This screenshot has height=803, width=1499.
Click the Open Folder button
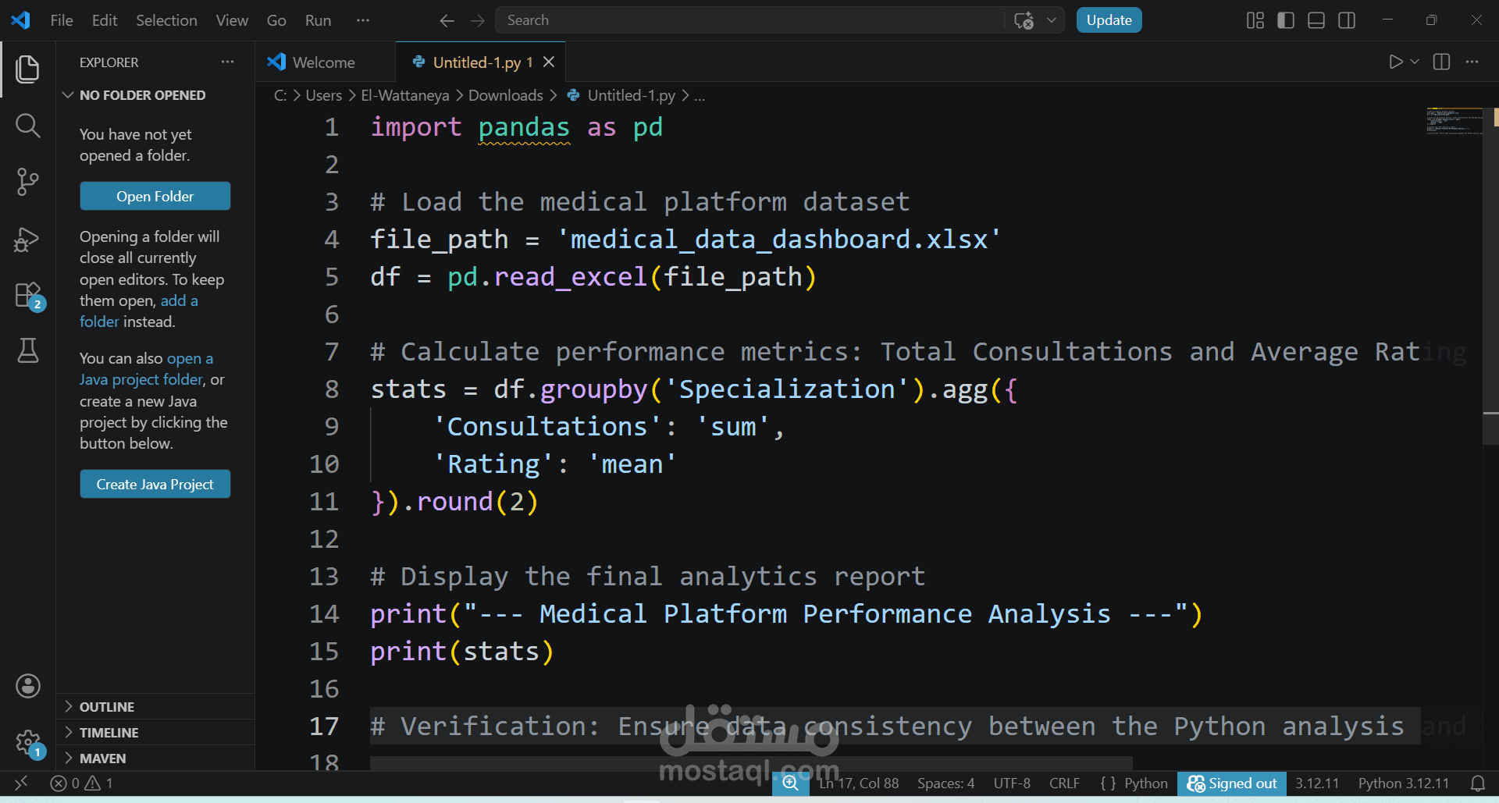pos(155,196)
